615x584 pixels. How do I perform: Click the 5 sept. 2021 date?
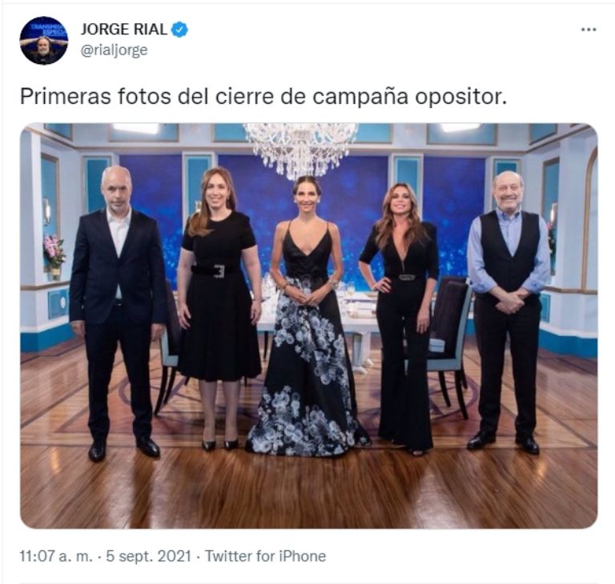tap(149, 556)
